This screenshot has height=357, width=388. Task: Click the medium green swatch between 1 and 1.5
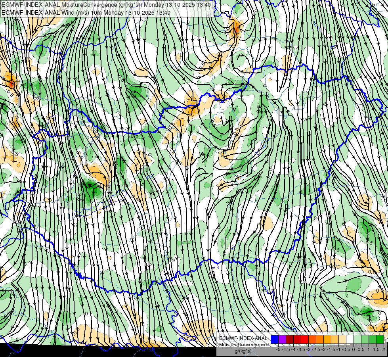(373, 339)
